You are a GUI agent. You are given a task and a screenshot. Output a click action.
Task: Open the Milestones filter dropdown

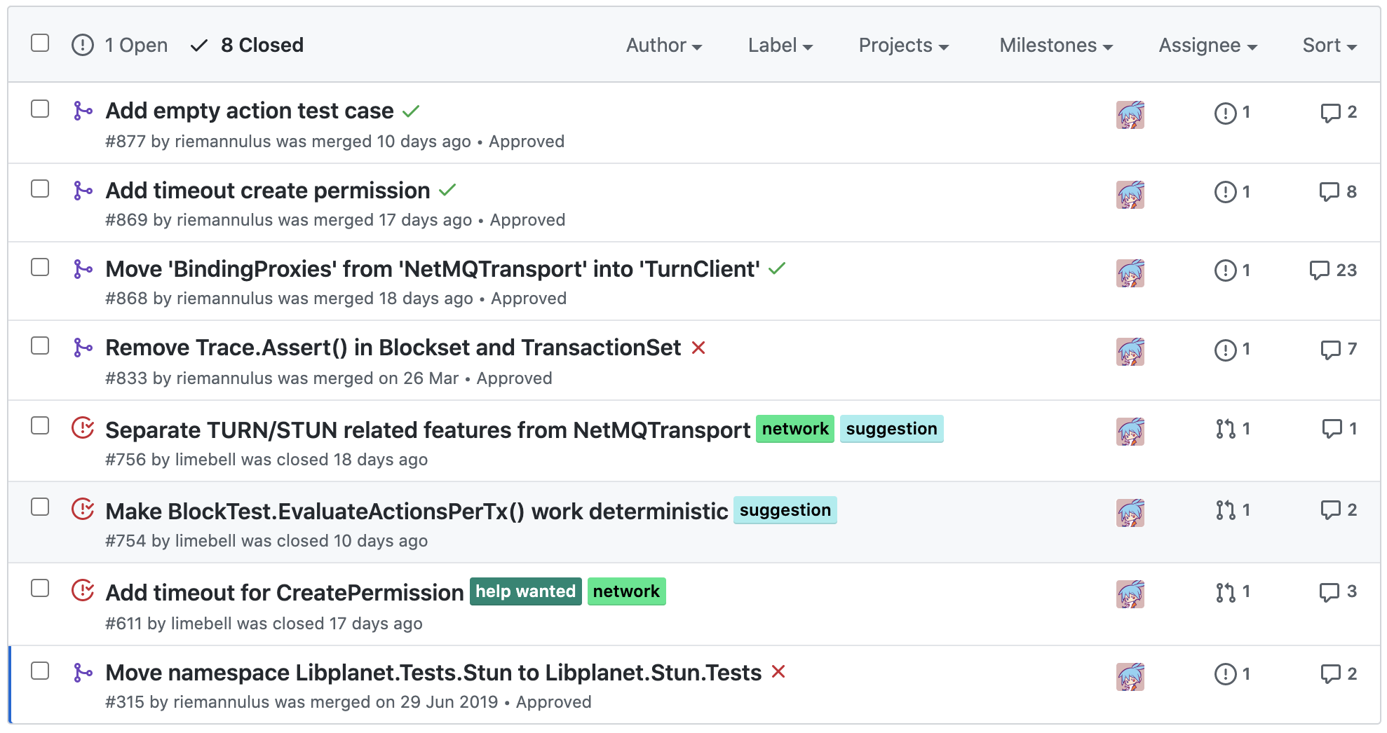click(1056, 46)
